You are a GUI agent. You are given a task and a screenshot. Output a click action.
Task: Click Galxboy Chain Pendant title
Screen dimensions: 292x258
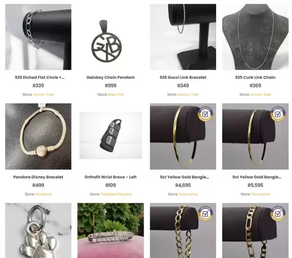(110, 77)
